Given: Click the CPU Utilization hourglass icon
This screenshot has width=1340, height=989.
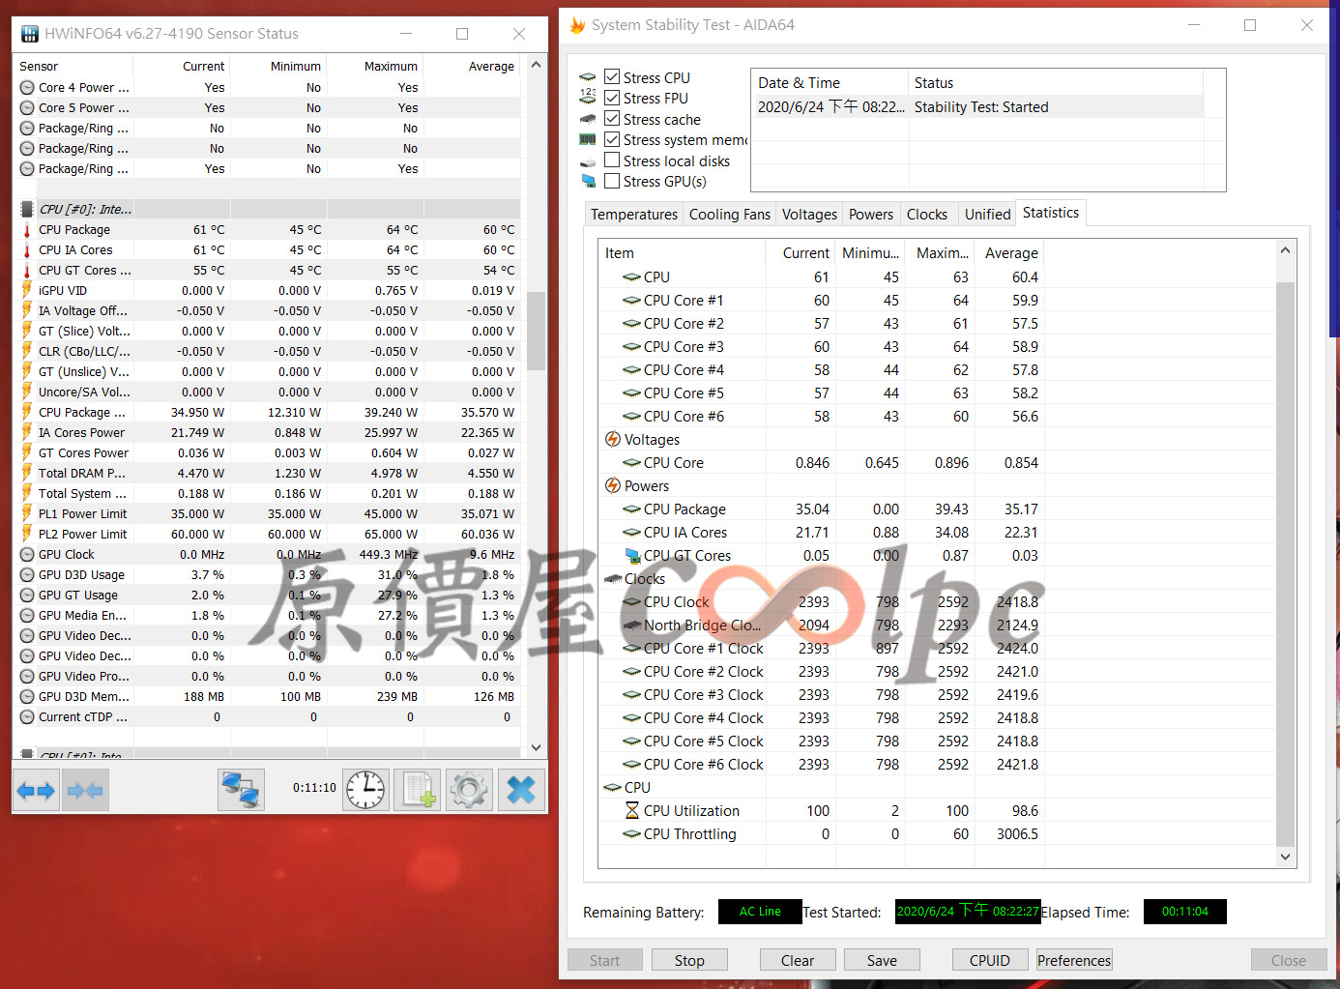Looking at the screenshot, I should [632, 811].
